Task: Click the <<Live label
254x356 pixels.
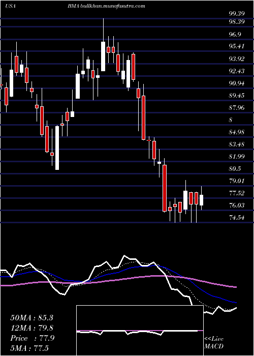Action: [x=214, y=339]
